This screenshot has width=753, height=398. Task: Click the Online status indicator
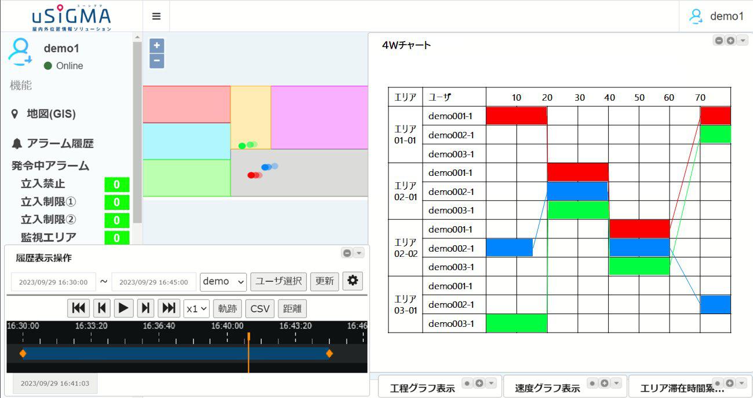coord(63,66)
